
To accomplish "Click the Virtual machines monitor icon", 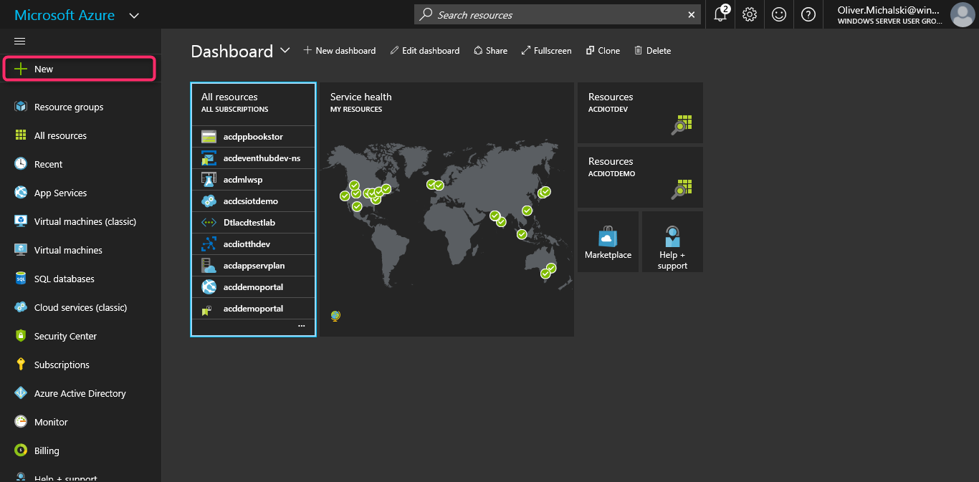I will (21, 250).
